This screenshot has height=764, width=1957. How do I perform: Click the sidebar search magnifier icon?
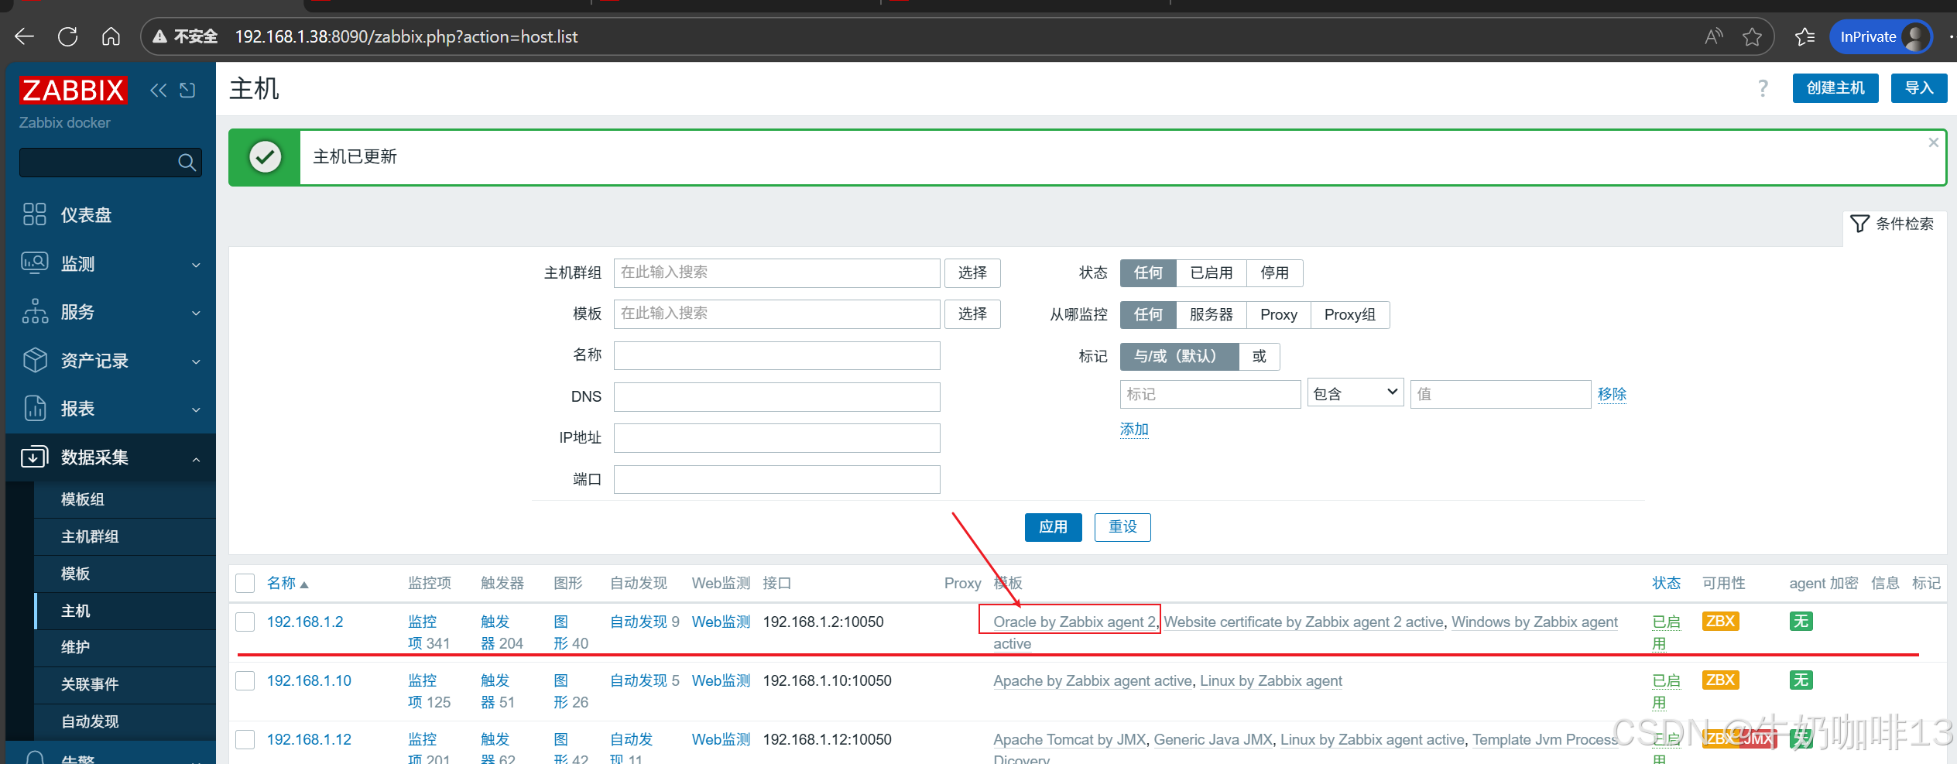[x=187, y=163]
